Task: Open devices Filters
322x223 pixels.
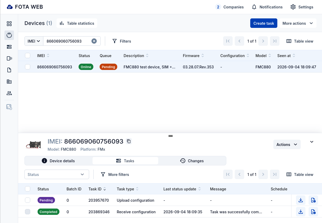Action: point(122,41)
